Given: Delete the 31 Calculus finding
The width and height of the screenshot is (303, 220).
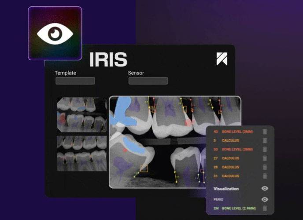Looking at the screenshot, I should pos(265,176).
